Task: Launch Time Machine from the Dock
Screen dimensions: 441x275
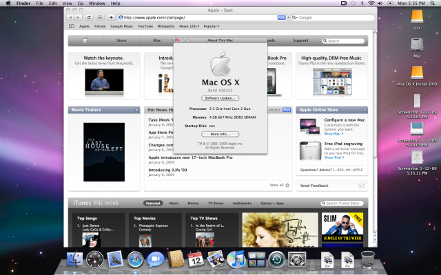Action: pyautogui.click(x=277, y=260)
